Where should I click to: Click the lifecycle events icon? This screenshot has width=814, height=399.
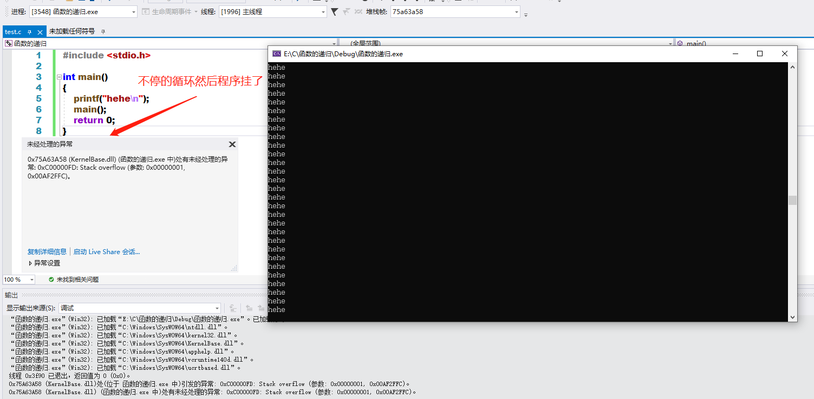[146, 11]
